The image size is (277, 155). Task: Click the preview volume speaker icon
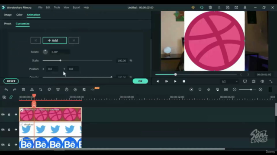[x=262, y=81]
